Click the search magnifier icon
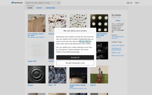 point(59,3)
